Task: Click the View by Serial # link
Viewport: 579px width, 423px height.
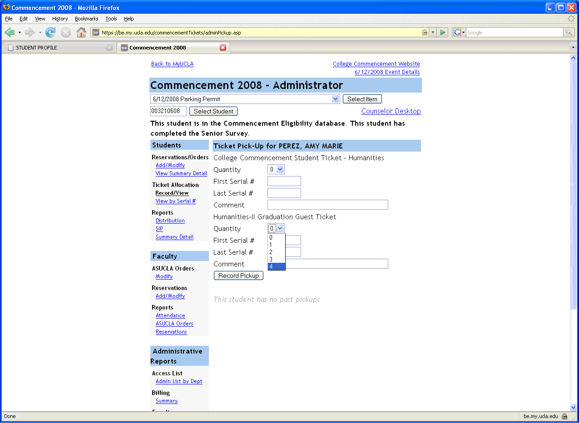Action: click(175, 201)
